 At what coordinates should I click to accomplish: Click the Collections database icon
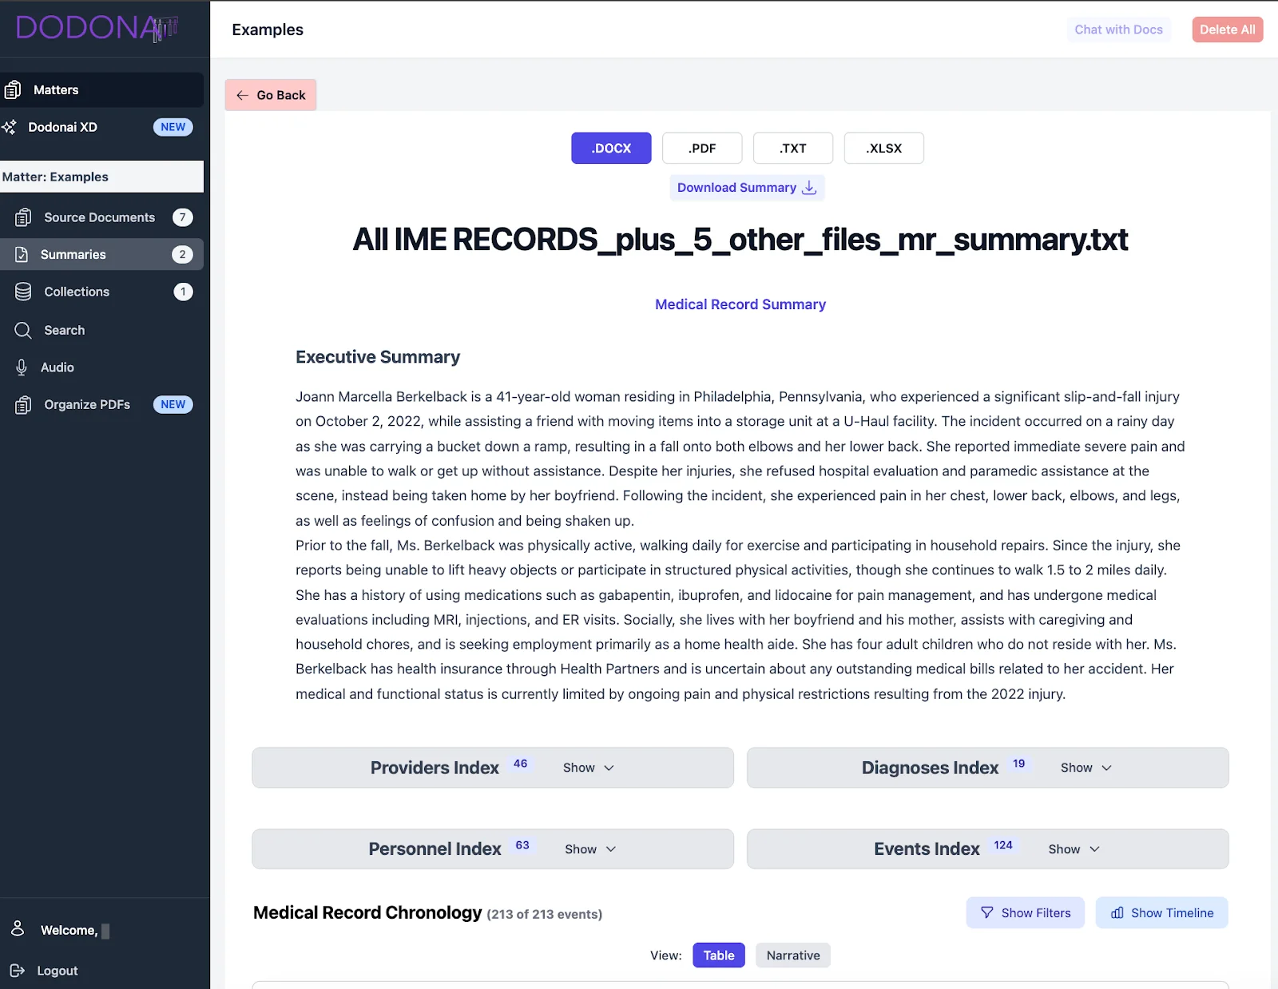coord(23,292)
